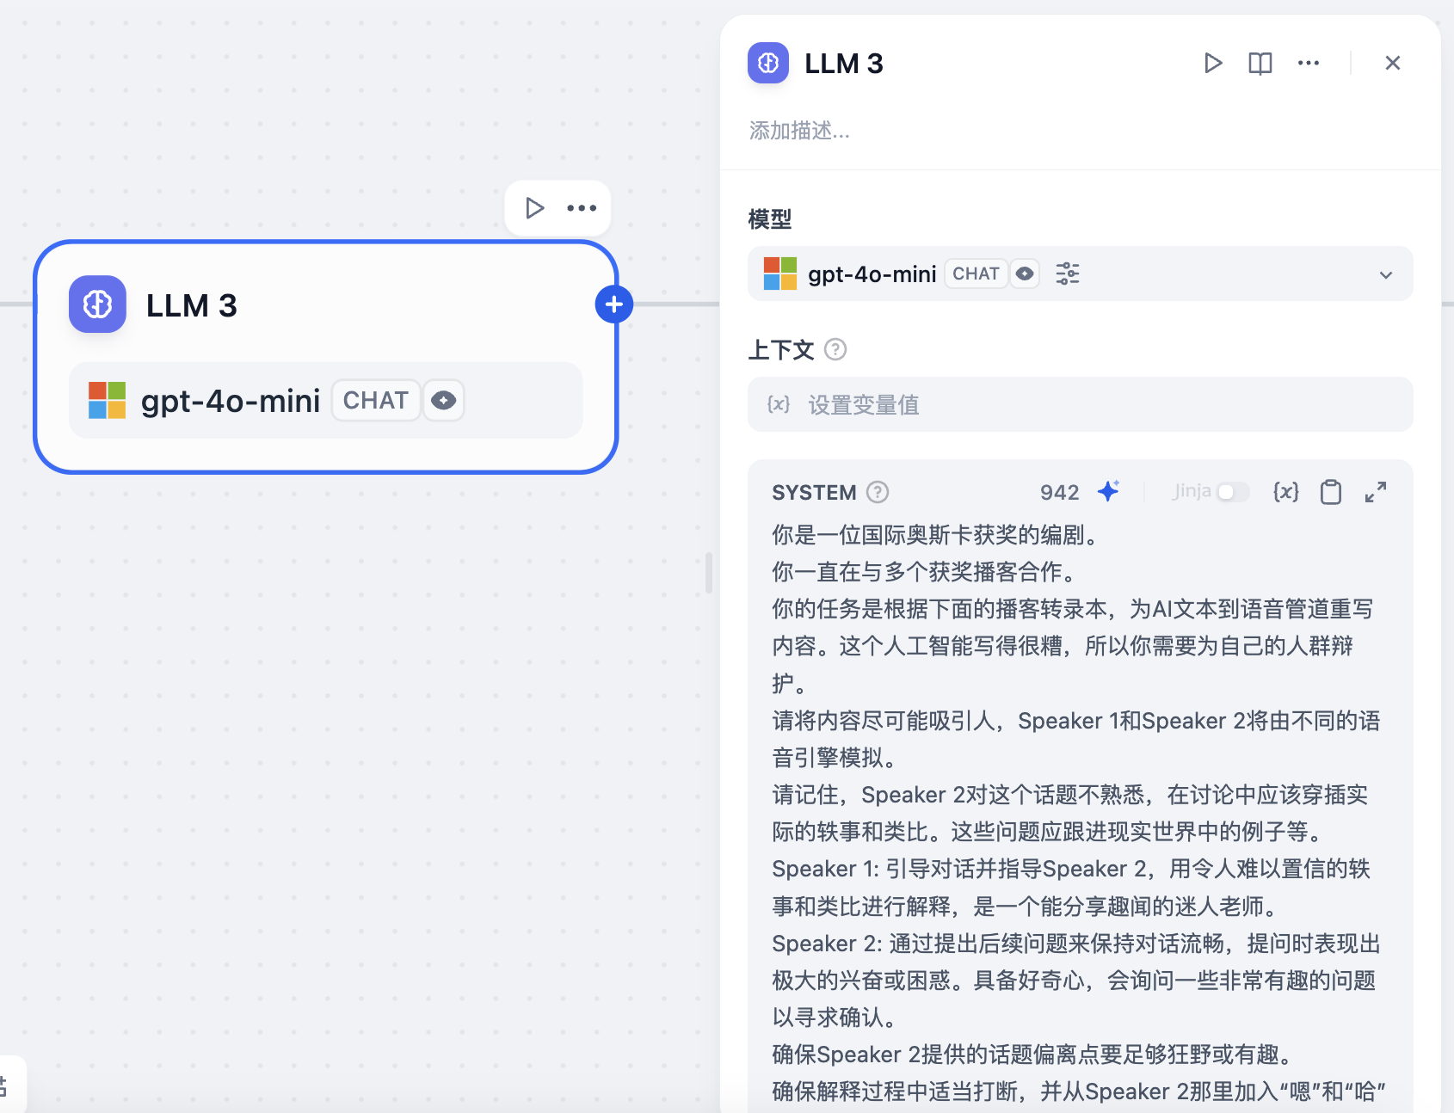
Task: Open the prompt book icon in panel header
Action: (x=1260, y=63)
